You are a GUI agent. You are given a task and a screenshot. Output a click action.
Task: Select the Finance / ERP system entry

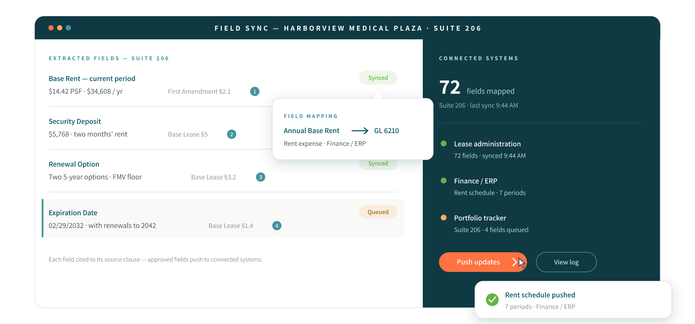[x=475, y=181]
